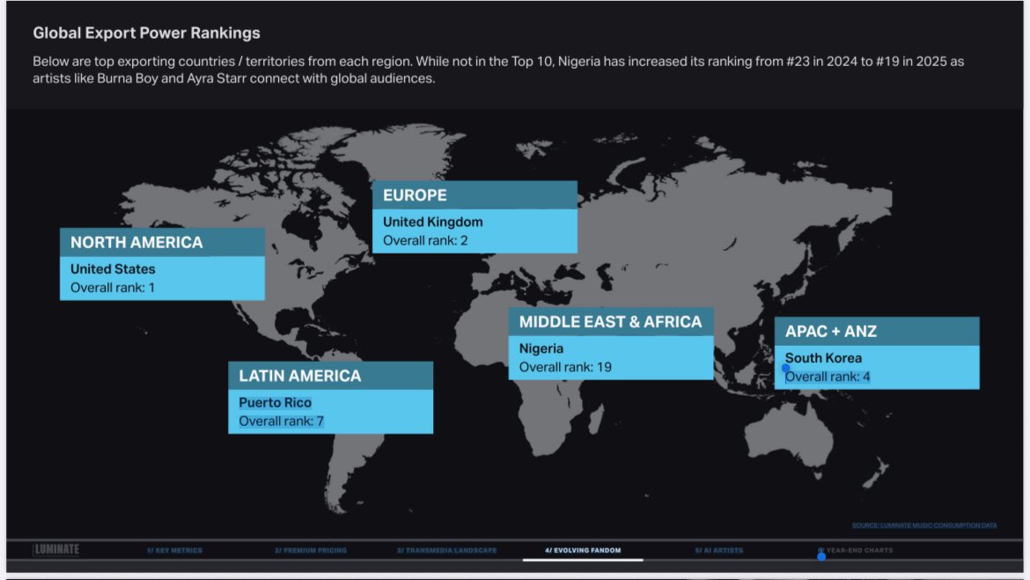Click the description paragraph mentioning Burna Boy
Screen dimensions: 1030x580
(498, 70)
